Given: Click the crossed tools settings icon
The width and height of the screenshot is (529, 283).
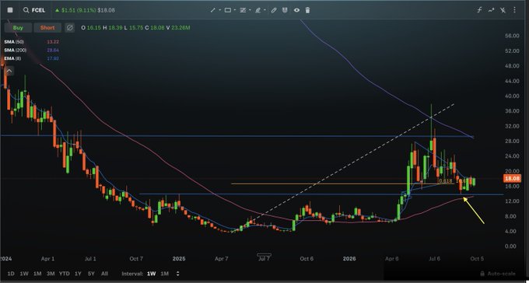Looking at the screenshot, I should coord(503,10).
